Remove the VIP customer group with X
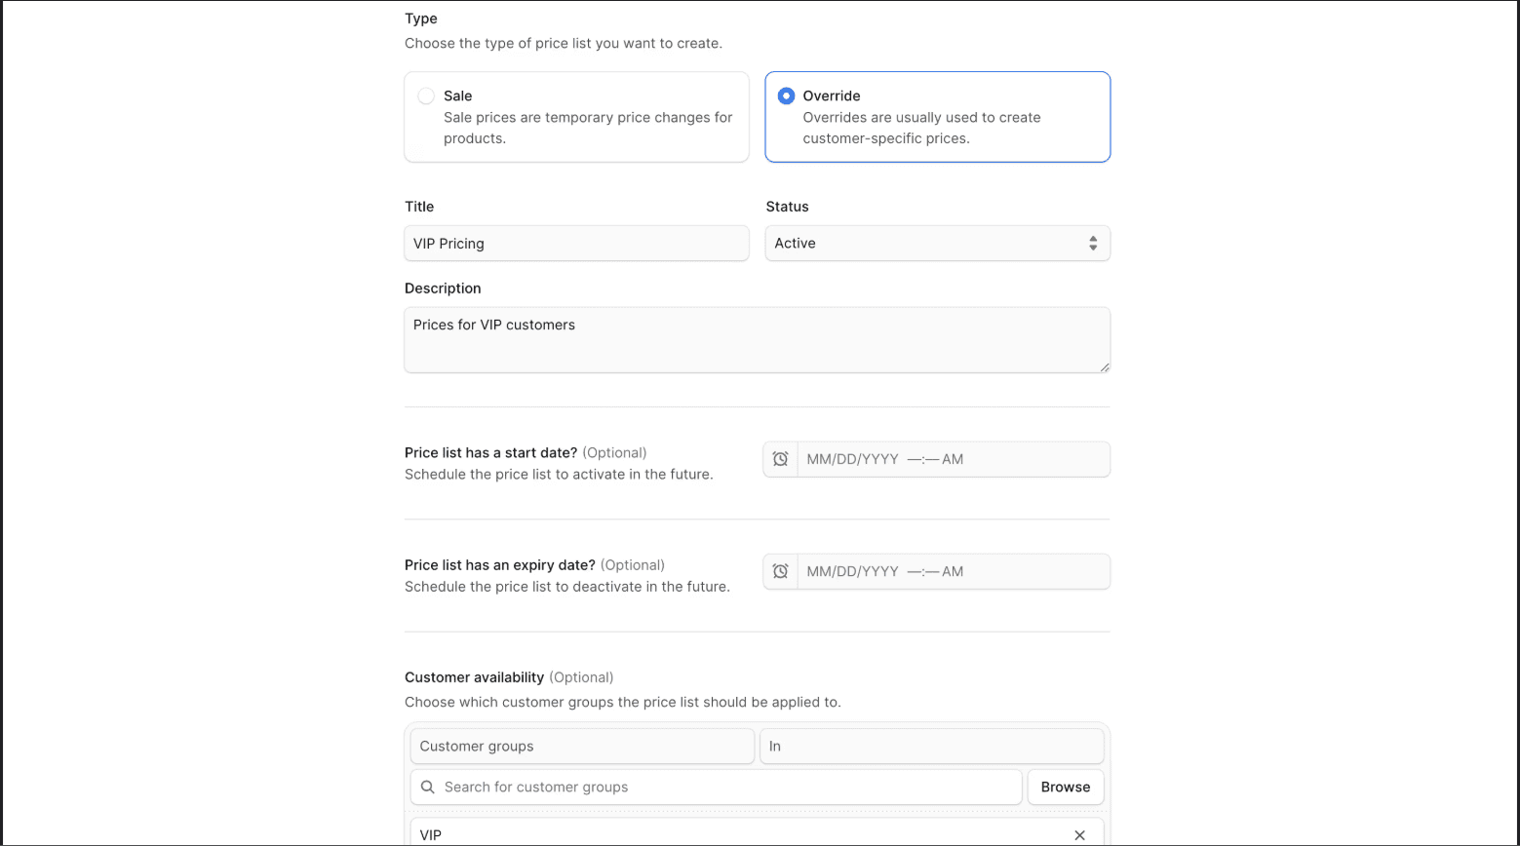The image size is (1520, 846). click(1079, 835)
